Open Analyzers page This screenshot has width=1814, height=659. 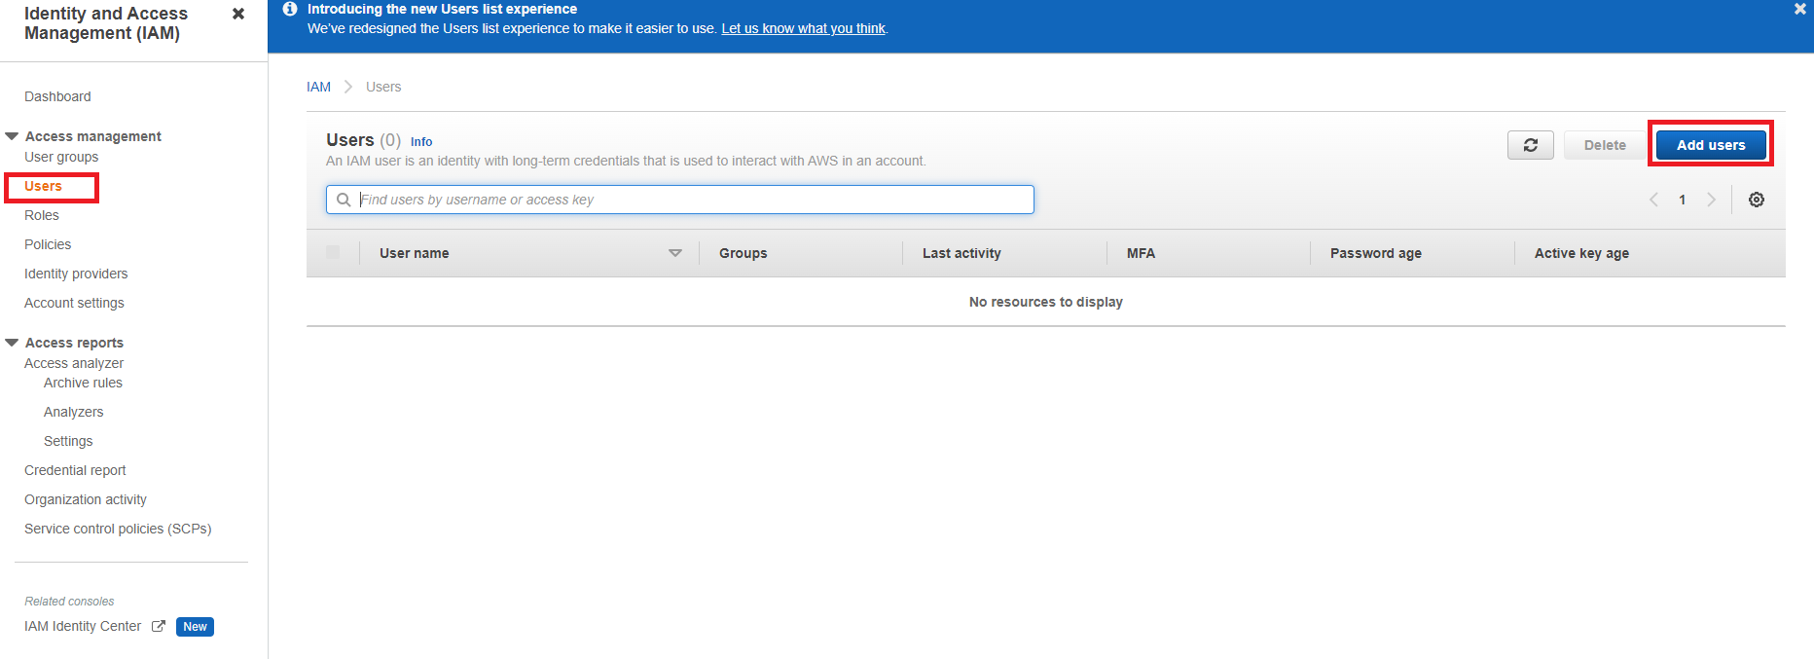(x=73, y=412)
